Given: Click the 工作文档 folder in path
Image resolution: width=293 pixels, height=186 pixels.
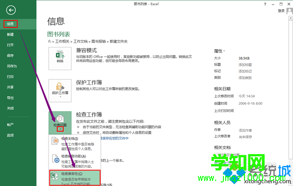Looking at the screenshot, I should 81,41.
